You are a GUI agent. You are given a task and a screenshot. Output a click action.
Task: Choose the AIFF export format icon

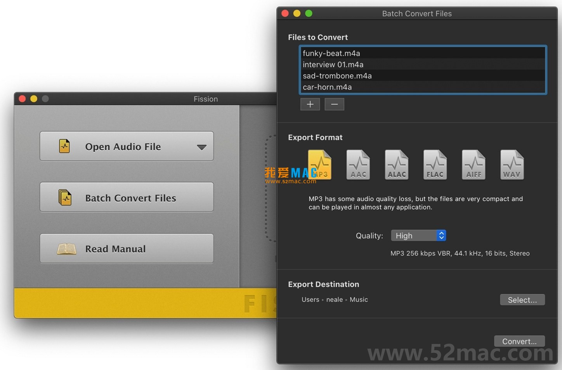pos(473,165)
